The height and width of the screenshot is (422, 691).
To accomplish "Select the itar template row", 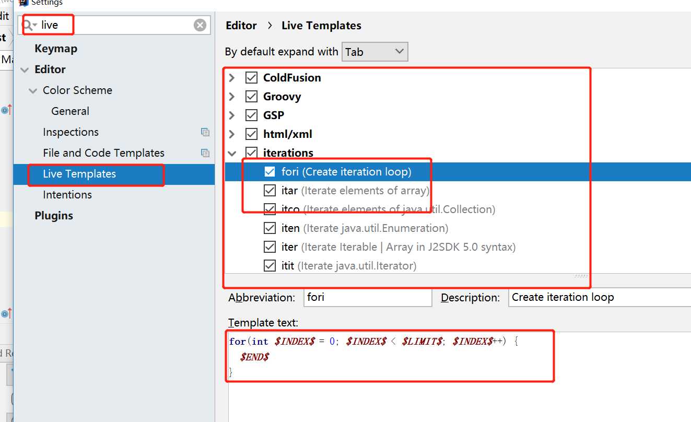I will coord(458,191).
